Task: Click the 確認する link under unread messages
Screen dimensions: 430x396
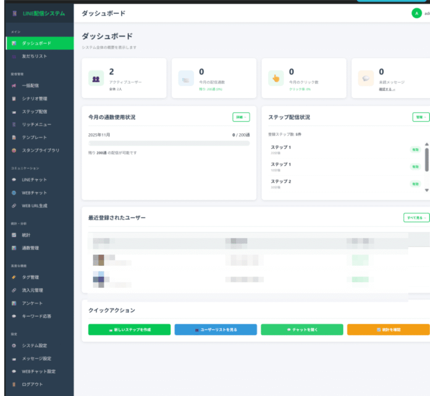Action: coord(387,89)
